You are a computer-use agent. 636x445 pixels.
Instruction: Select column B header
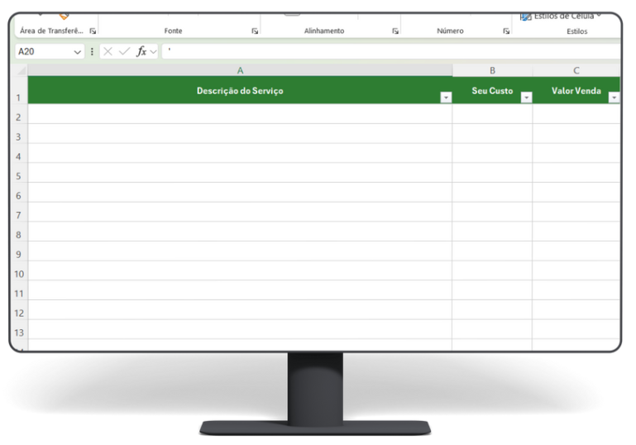coord(492,70)
